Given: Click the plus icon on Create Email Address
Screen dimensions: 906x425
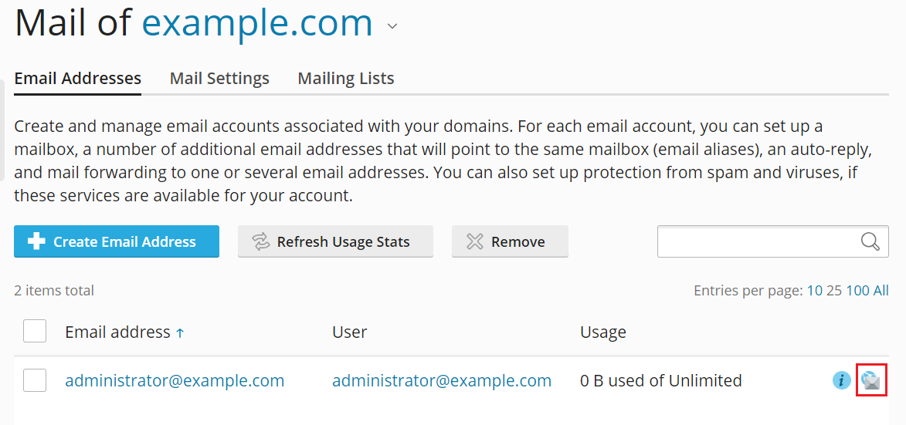Looking at the screenshot, I should [36, 241].
